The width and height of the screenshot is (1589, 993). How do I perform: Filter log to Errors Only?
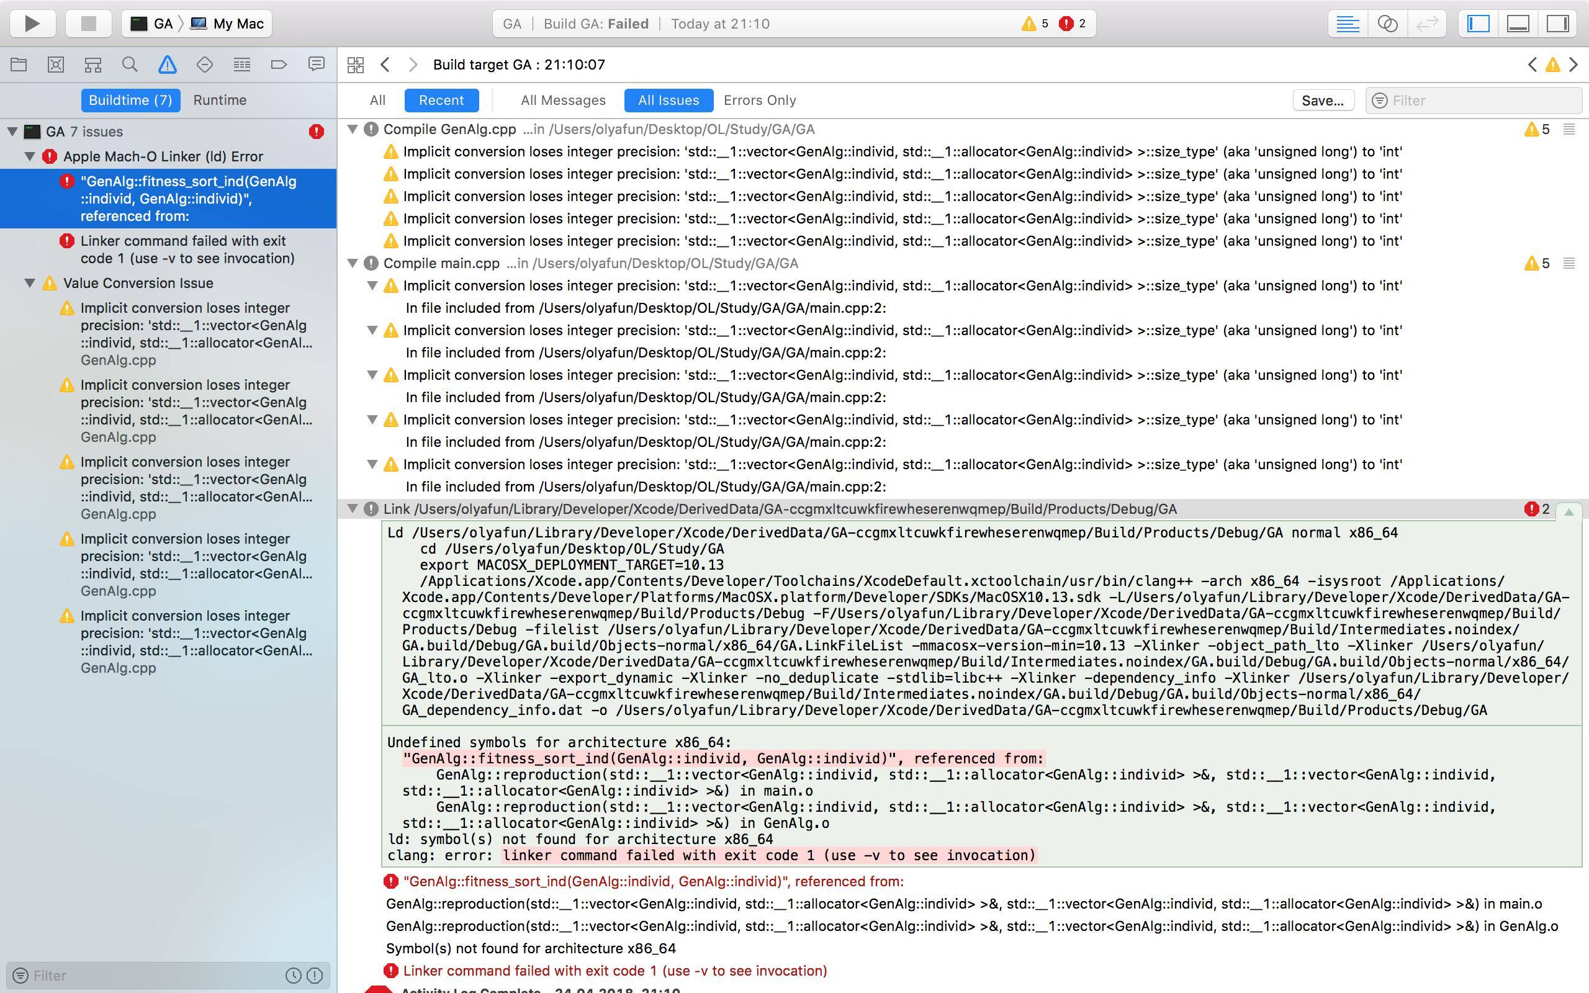tap(760, 100)
